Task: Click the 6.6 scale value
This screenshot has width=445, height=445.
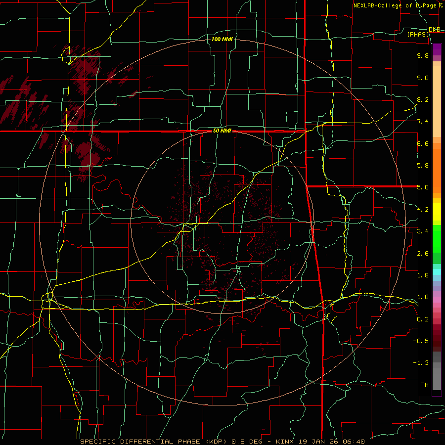Action: click(x=423, y=143)
